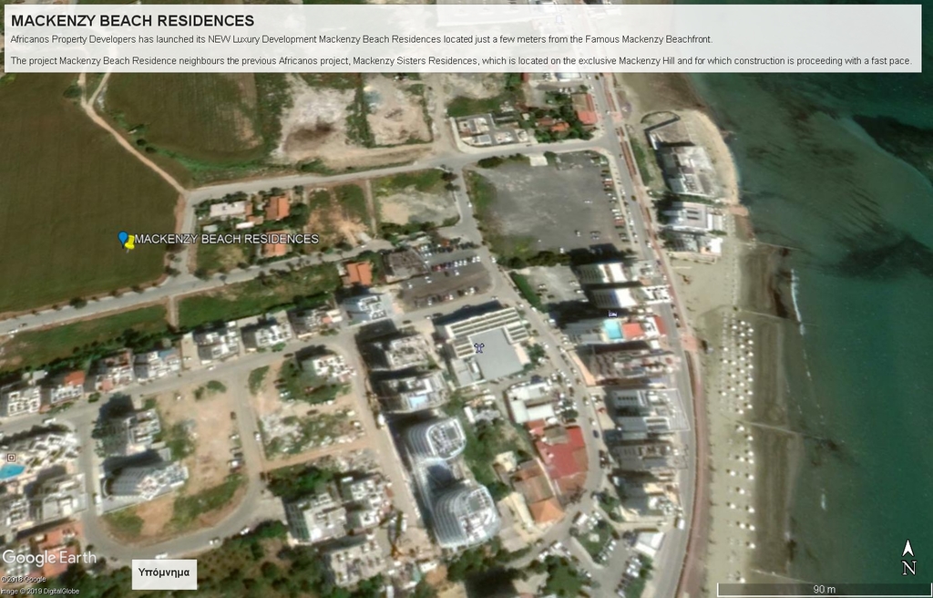Click the MACKENZY BEACH RESIDENCES placemark label
Viewport: 933px width, 598px height.
click(x=226, y=239)
